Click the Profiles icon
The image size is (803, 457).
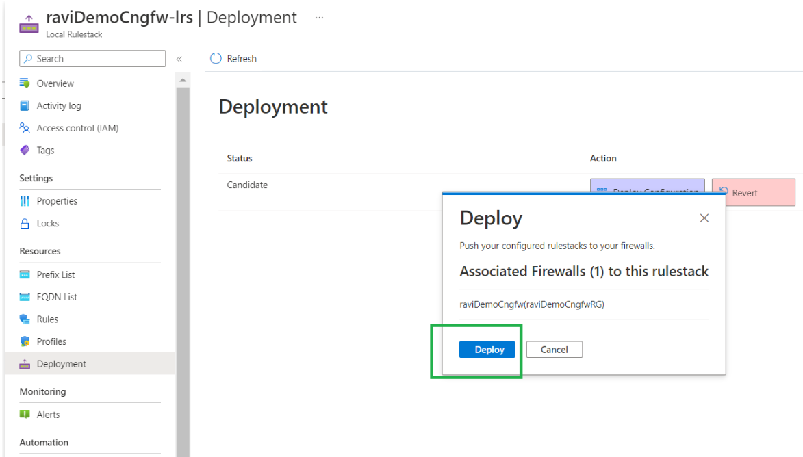point(25,341)
